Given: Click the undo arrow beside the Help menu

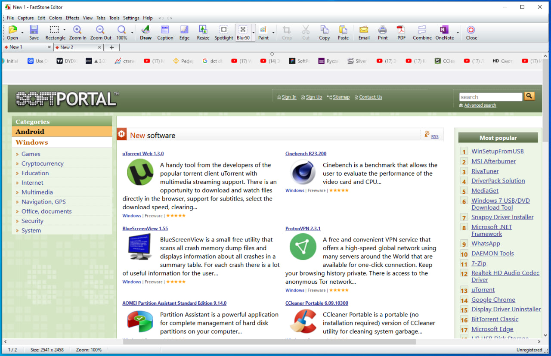Looking at the screenshot, I should tap(161, 18).
